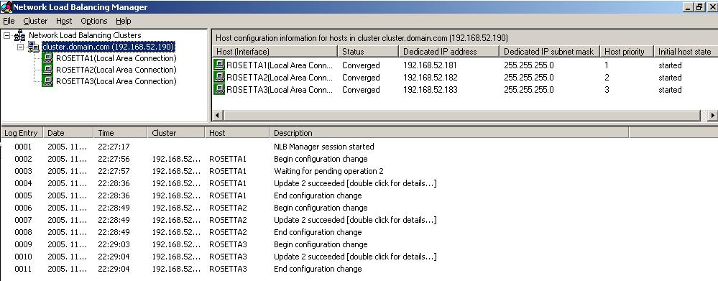Viewport: 718px width, 281px height.
Task: Click the Network Load Balancing Clusters root icon
Action: (x=19, y=35)
